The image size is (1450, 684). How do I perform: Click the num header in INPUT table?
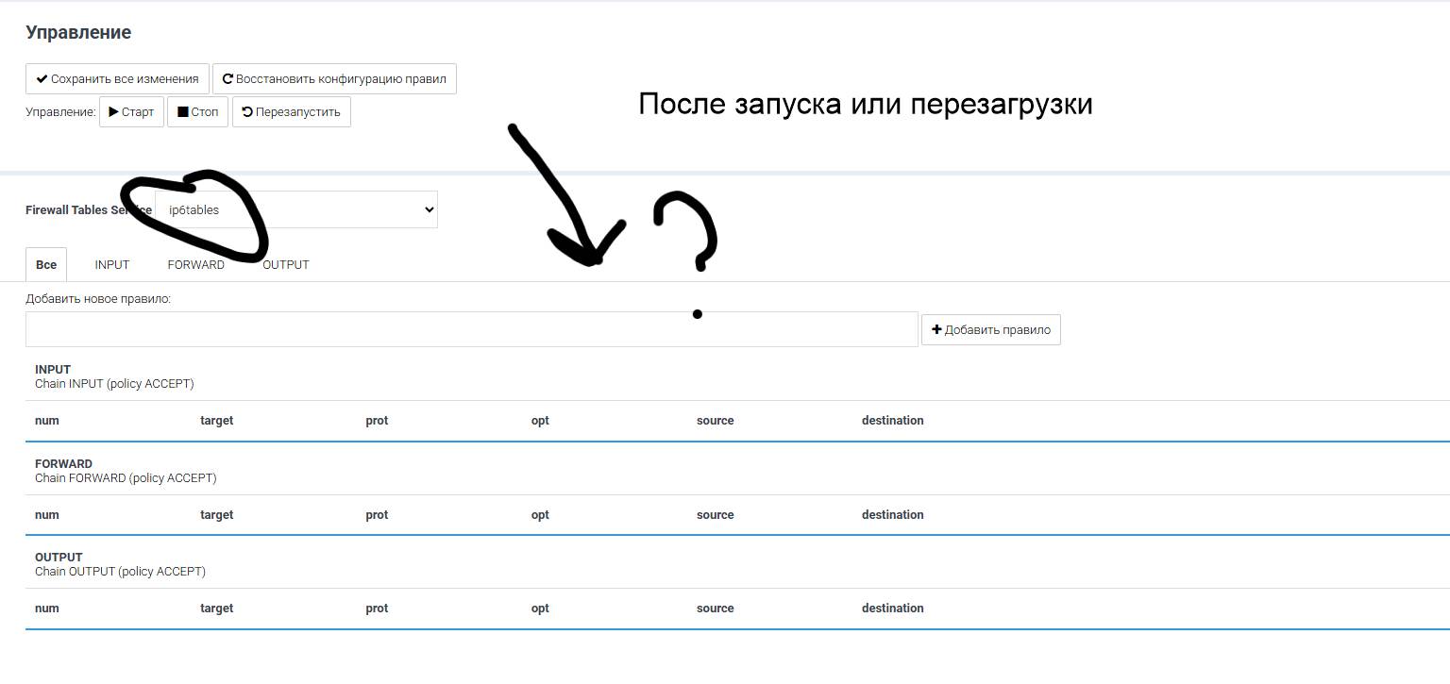click(x=47, y=421)
